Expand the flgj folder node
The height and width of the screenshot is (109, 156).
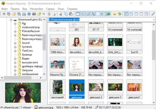[x=15, y=23]
